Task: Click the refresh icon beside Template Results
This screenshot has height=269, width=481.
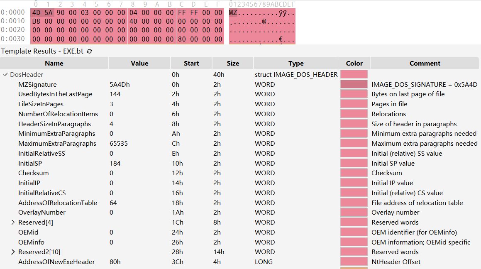Action: coord(89,51)
